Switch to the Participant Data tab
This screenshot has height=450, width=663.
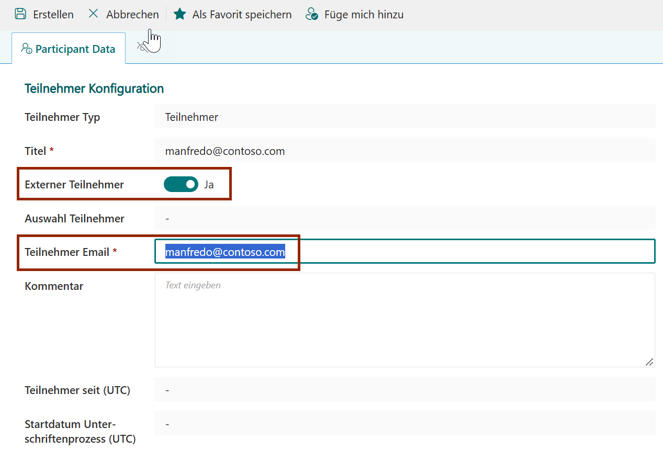pos(69,49)
